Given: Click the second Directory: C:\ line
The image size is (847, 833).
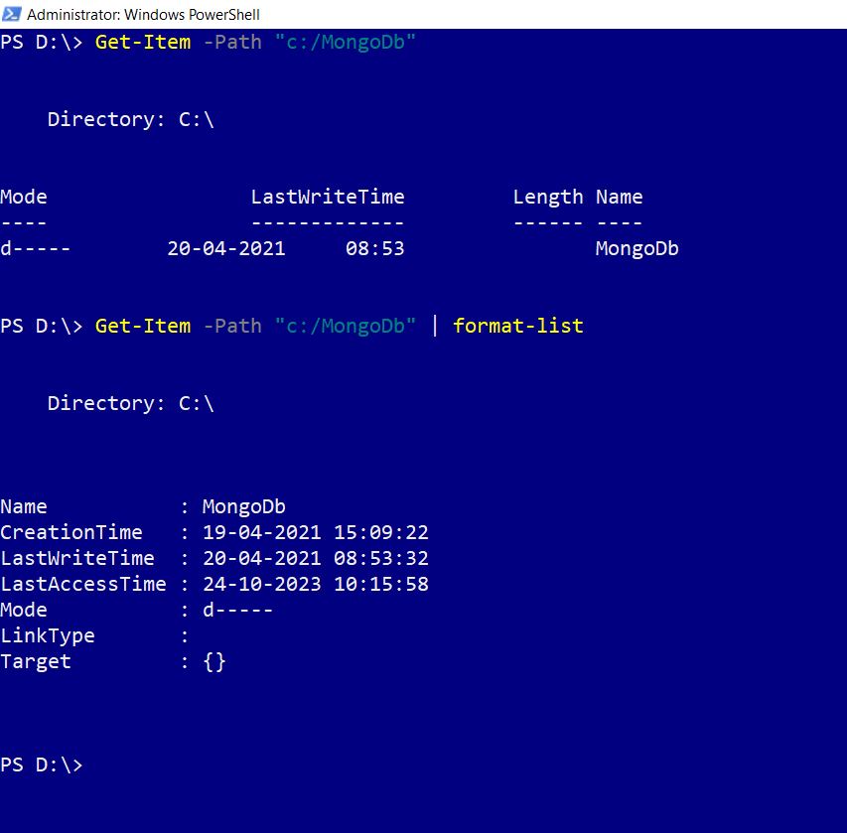Looking at the screenshot, I should 130,403.
